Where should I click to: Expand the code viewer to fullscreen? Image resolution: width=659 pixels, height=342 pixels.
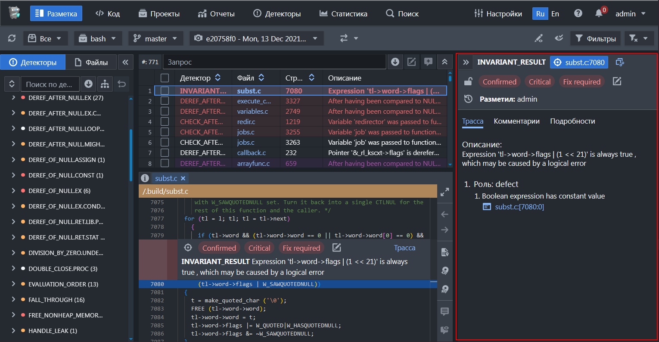[x=445, y=192]
